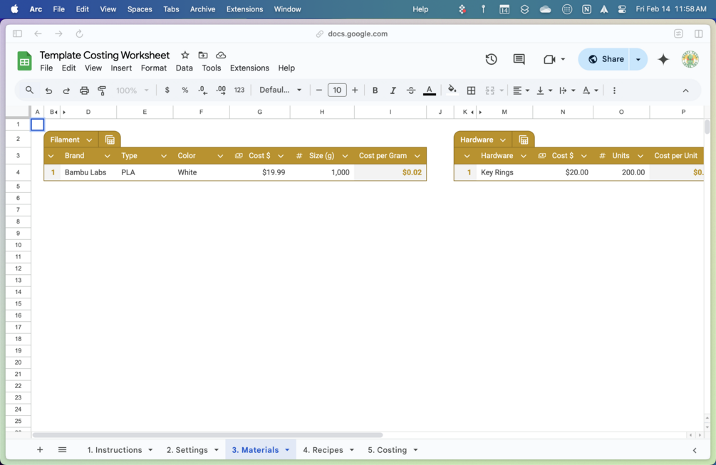Screen dimensions: 716x465
Task: Open Brand column filter dropdown
Action: 107,156
